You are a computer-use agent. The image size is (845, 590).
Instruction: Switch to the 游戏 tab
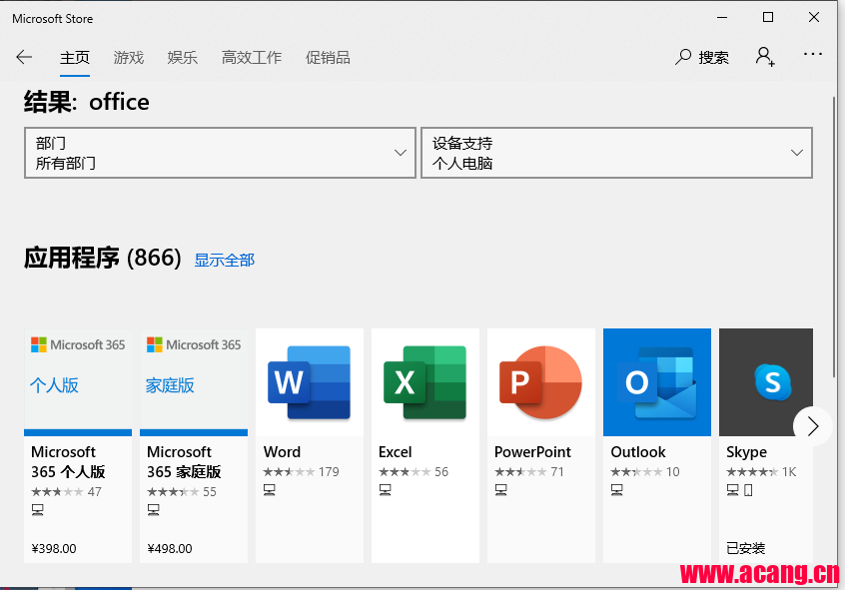128,57
